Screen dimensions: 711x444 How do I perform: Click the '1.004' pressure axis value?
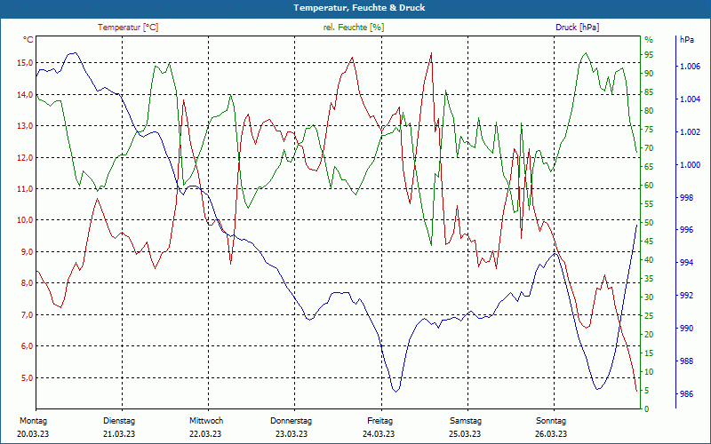coord(690,99)
